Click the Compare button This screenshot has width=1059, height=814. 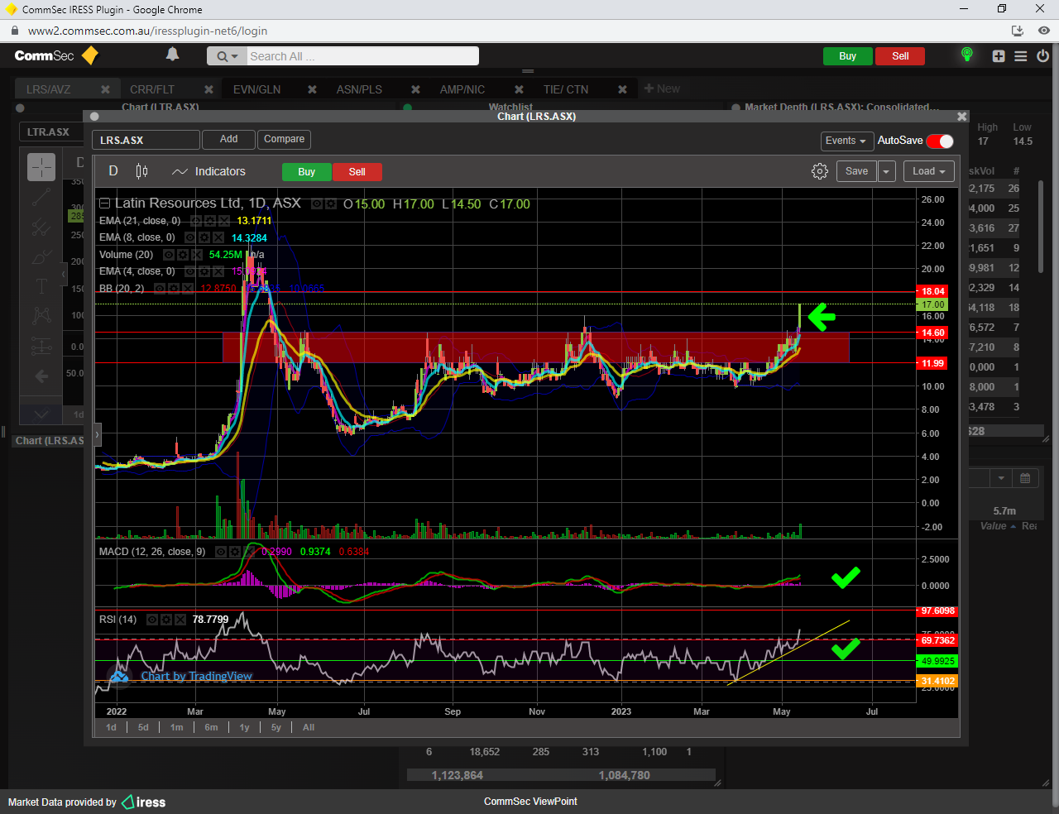(284, 139)
